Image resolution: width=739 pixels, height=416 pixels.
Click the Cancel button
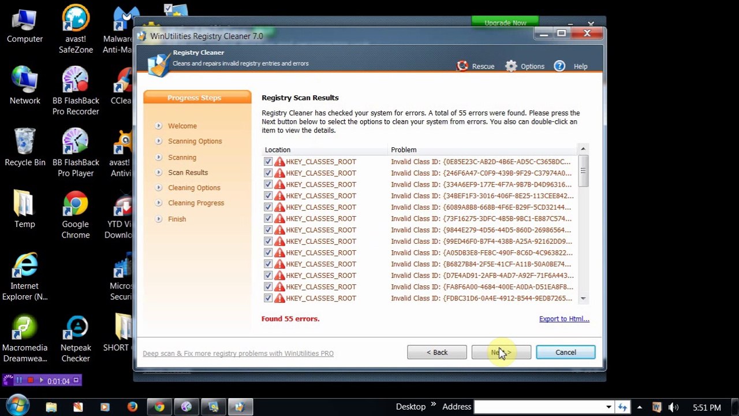tap(566, 352)
